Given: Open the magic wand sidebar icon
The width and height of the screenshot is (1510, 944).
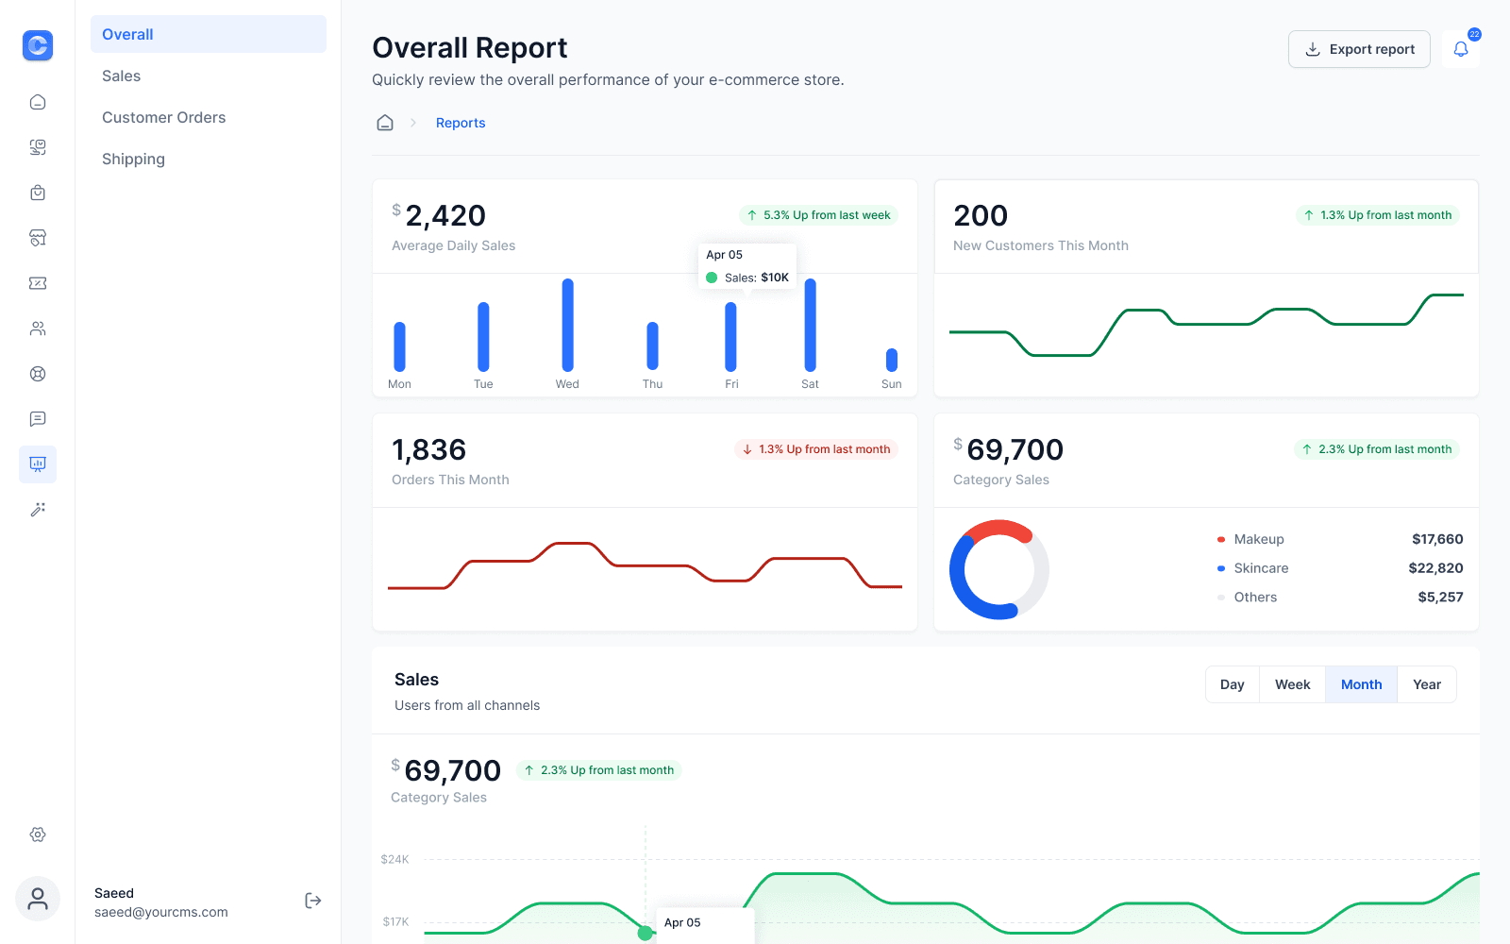Looking at the screenshot, I should pyautogui.click(x=38, y=510).
